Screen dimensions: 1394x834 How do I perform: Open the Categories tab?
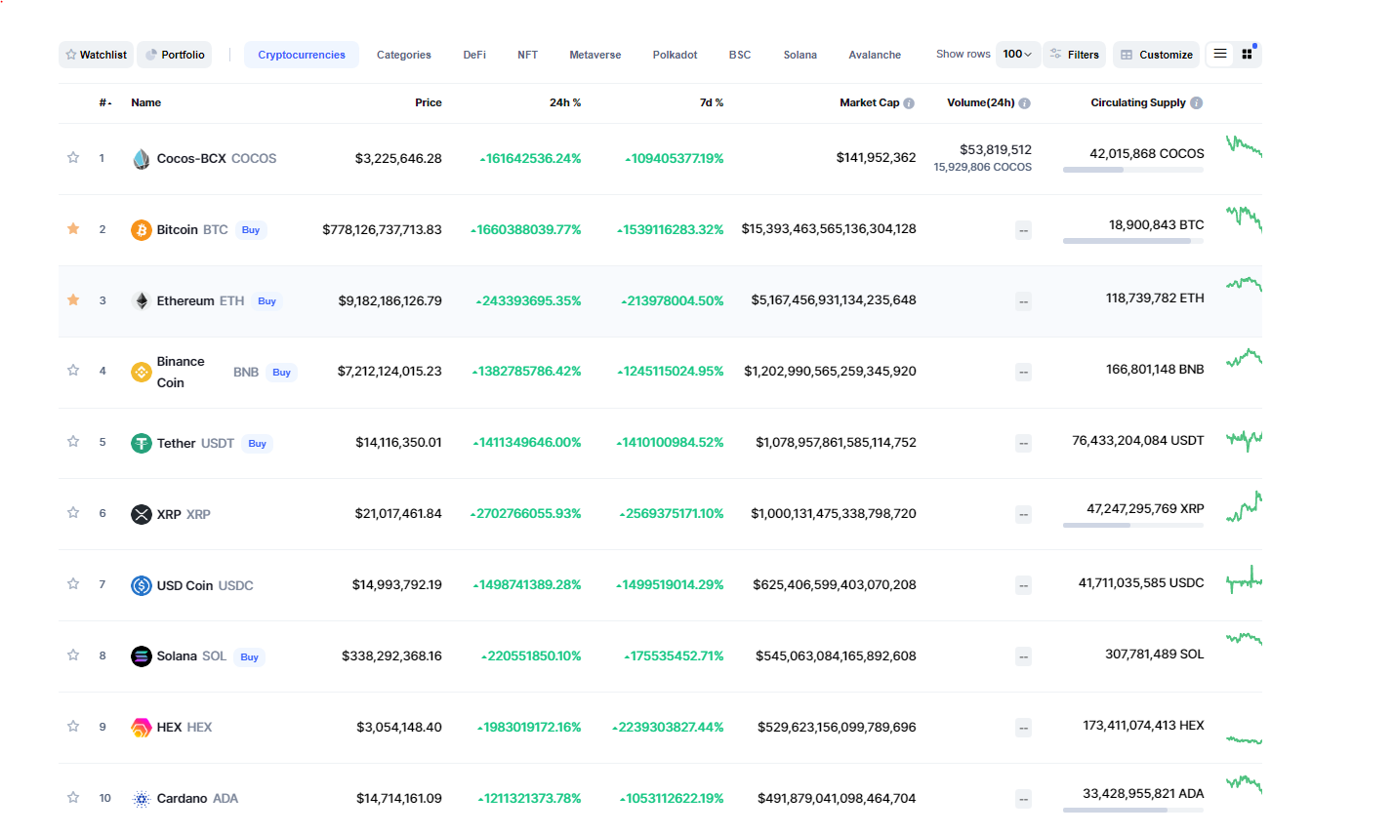click(x=404, y=55)
